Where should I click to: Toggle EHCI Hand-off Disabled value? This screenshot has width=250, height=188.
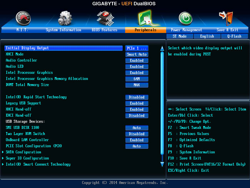coord(137,115)
